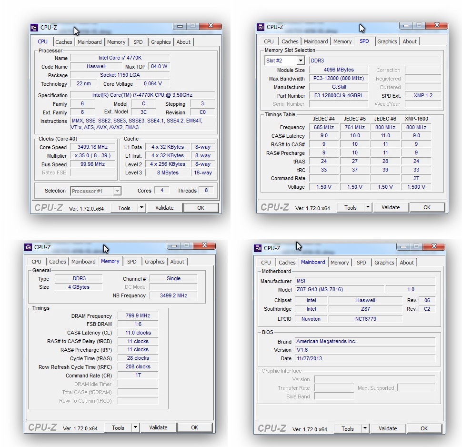Click the CPU-Z app icon in the Memory window title bar

28,247
